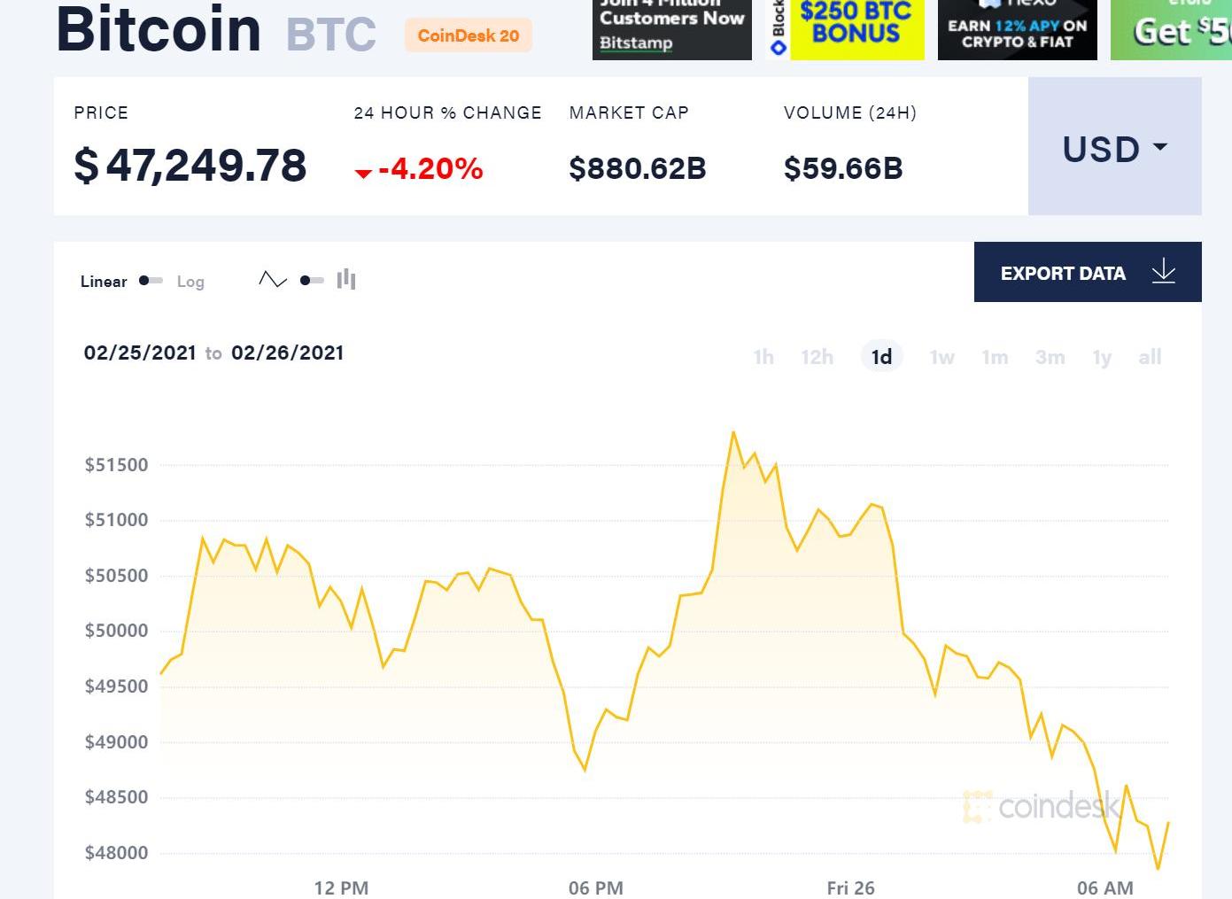Switch chart to 1m range

[995, 357]
